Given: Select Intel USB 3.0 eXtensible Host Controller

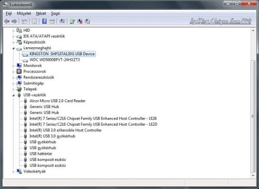Looking at the screenshot, I should (65, 130).
